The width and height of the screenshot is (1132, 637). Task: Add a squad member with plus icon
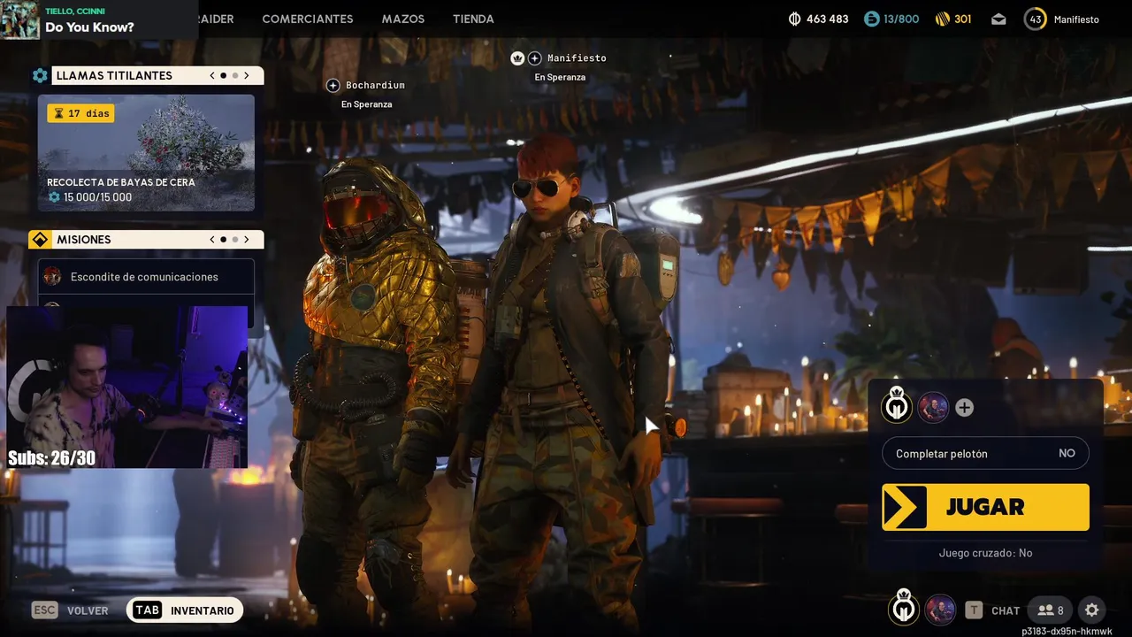tap(965, 408)
